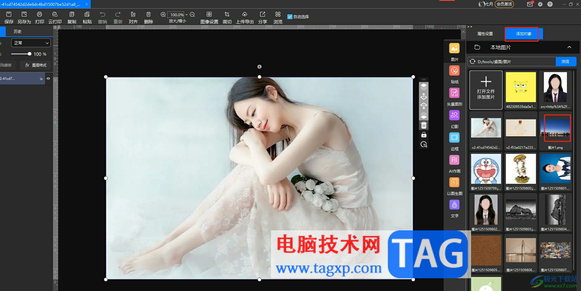Select the bridge thumbnail 图片1251509806
Image resolution: width=581 pixels, height=291 pixels.
point(521,250)
